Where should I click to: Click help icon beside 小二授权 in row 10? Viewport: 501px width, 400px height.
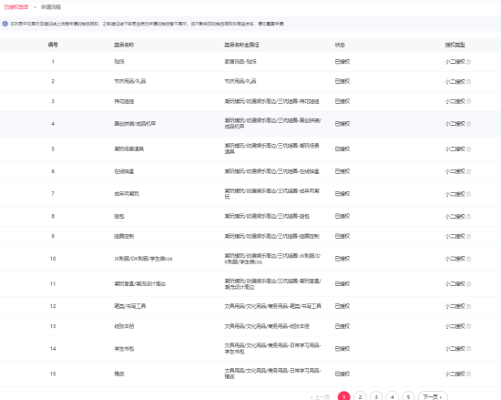point(468,259)
